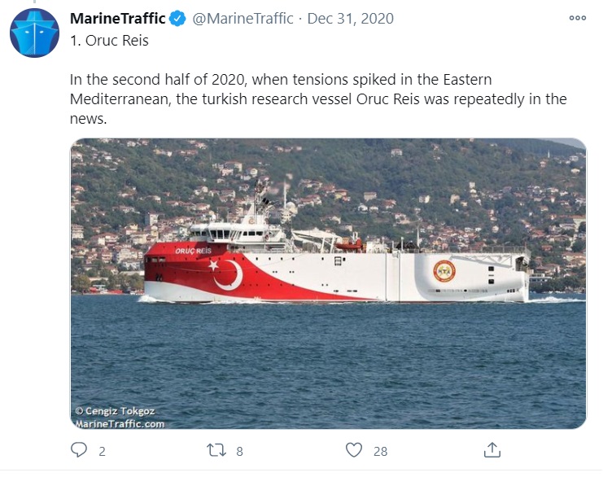
Task: Click the circular emblem on the ship's stern
Action: [444, 271]
